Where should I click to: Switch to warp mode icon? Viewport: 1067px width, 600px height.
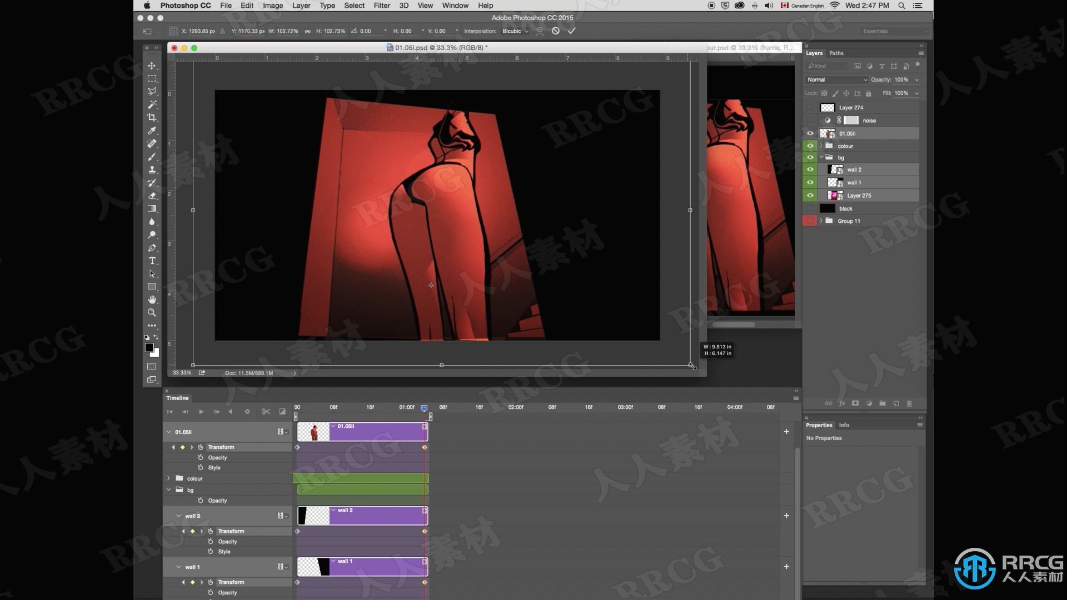[x=540, y=31]
